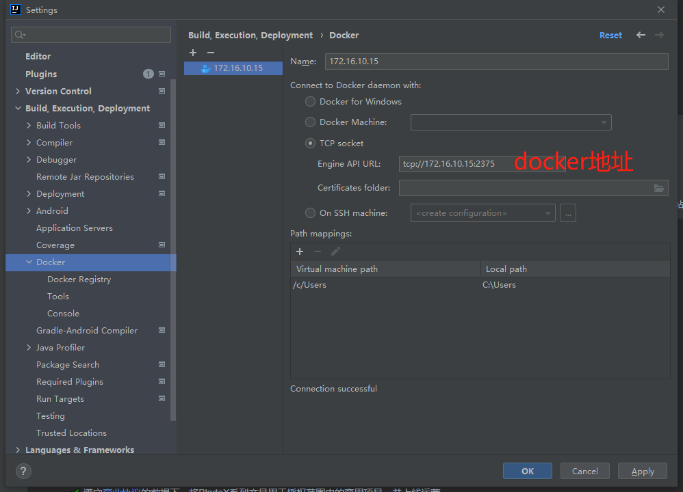Collapse the Docker tree node
The height and width of the screenshot is (492, 683).
[29, 262]
